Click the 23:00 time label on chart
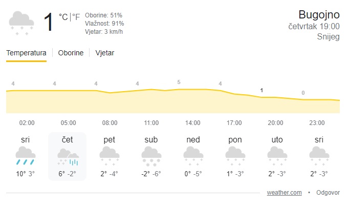This screenshot has width=349, height=207. (317, 123)
